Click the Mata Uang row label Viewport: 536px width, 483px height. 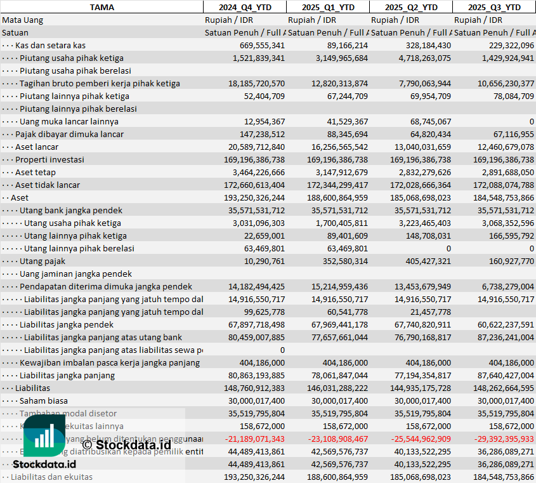click(x=23, y=20)
